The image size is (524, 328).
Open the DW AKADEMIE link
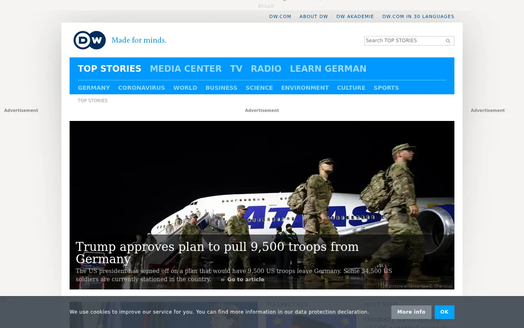point(355,16)
